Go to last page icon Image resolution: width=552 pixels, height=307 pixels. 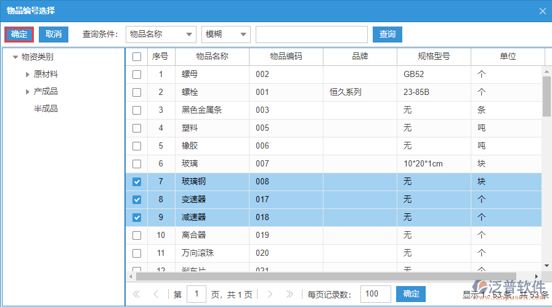pos(290,294)
